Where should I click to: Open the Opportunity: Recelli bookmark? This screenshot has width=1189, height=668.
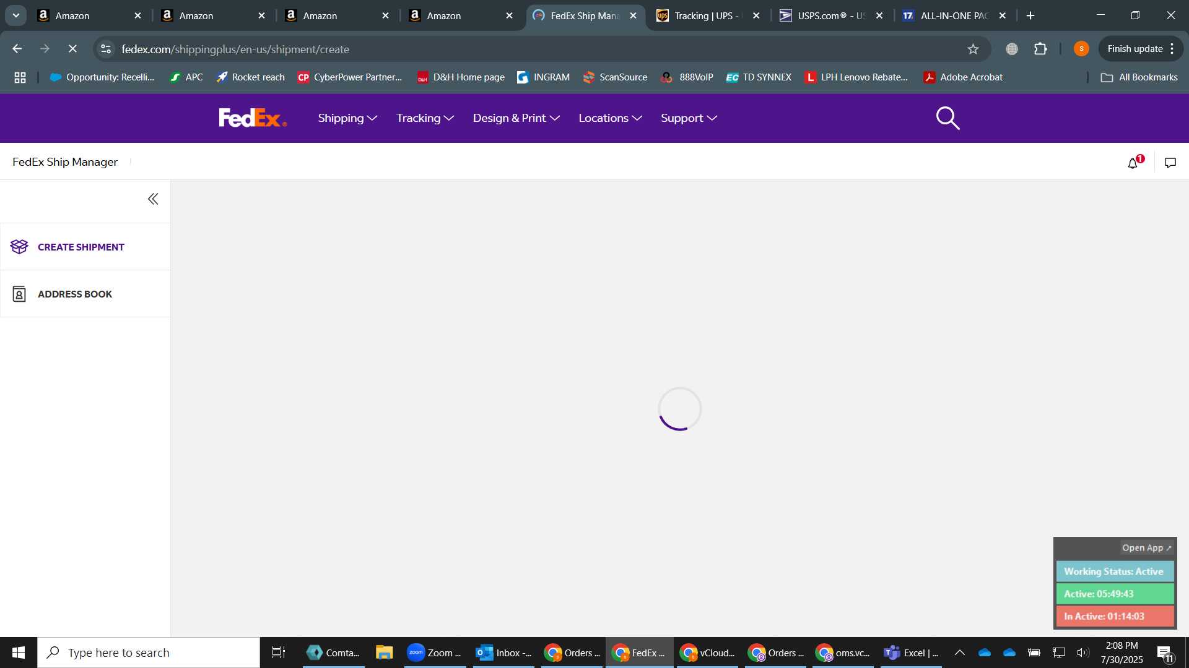102,77
